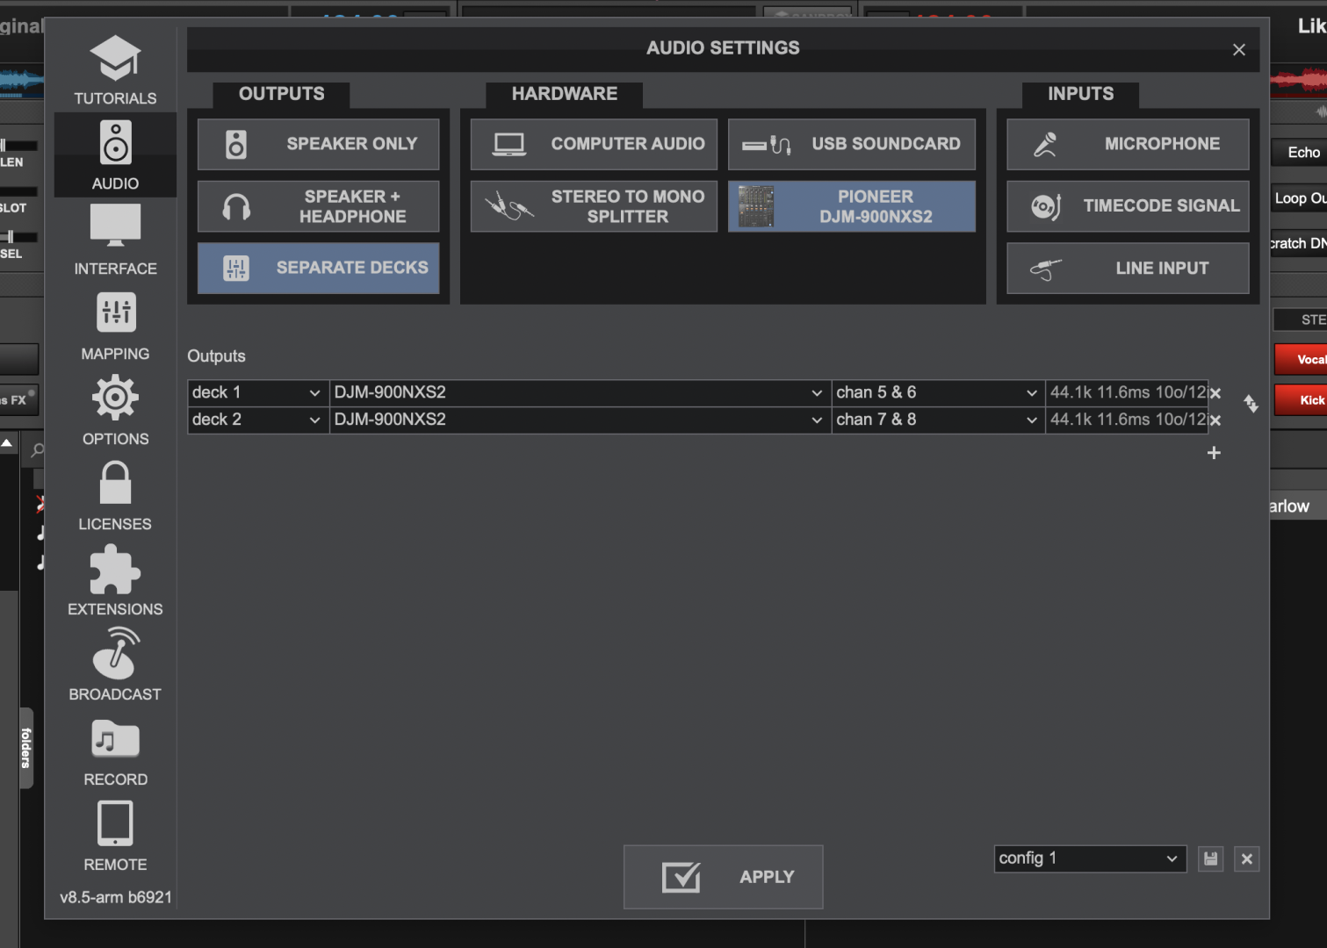
Task: Select Separate Decks output
Action: tap(318, 268)
